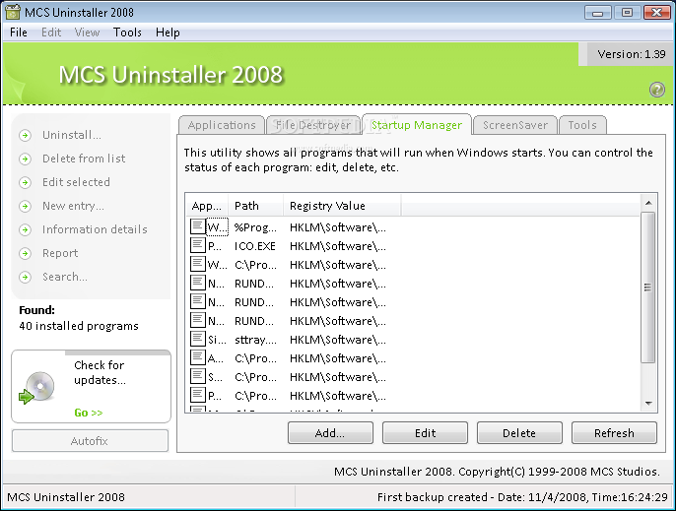Click the help question mark icon

click(656, 90)
